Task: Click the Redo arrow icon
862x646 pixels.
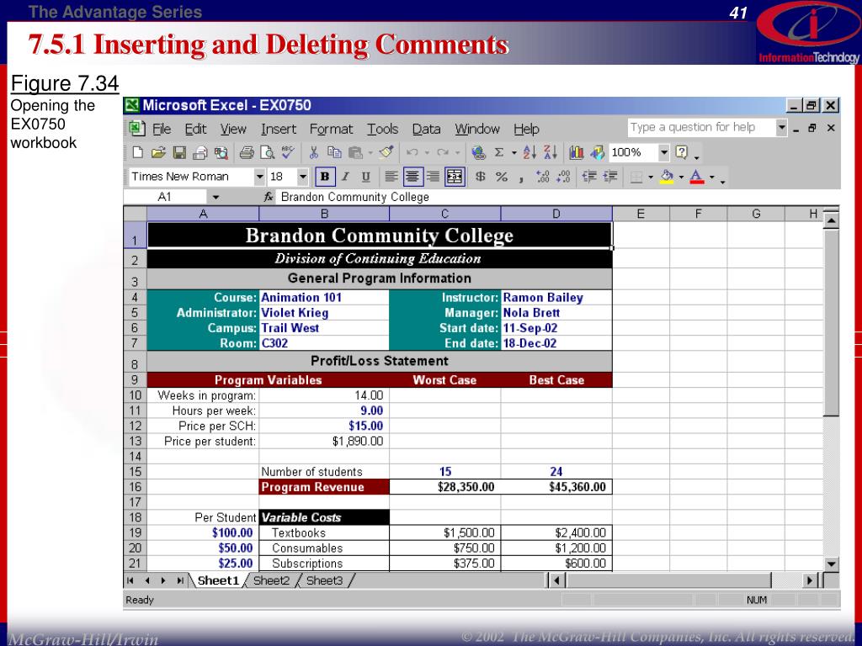Action: tap(443, 153)
